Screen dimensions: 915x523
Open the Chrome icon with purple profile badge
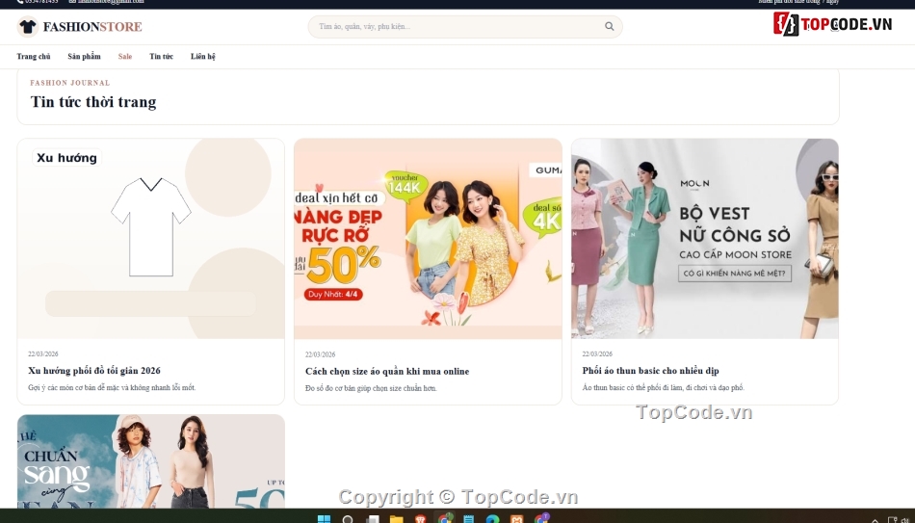pos(541,518)
